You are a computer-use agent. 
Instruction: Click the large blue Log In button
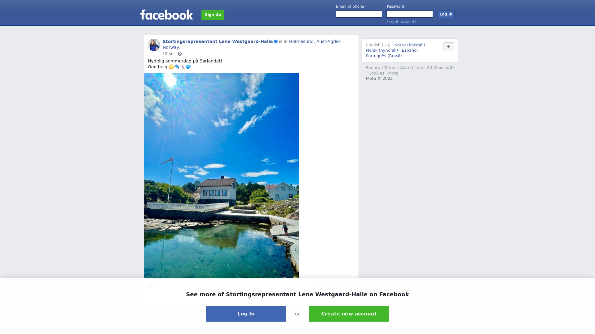246,314
